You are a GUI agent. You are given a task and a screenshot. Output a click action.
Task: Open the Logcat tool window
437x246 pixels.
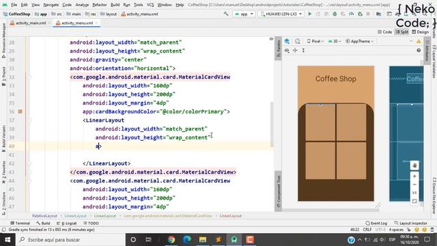(x=67, y=223)
